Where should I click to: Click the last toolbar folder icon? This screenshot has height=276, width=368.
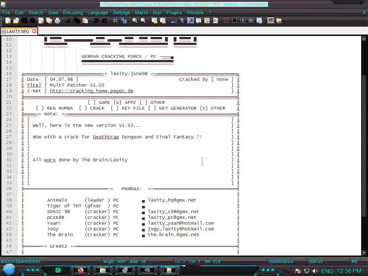(x=279, y=20)
